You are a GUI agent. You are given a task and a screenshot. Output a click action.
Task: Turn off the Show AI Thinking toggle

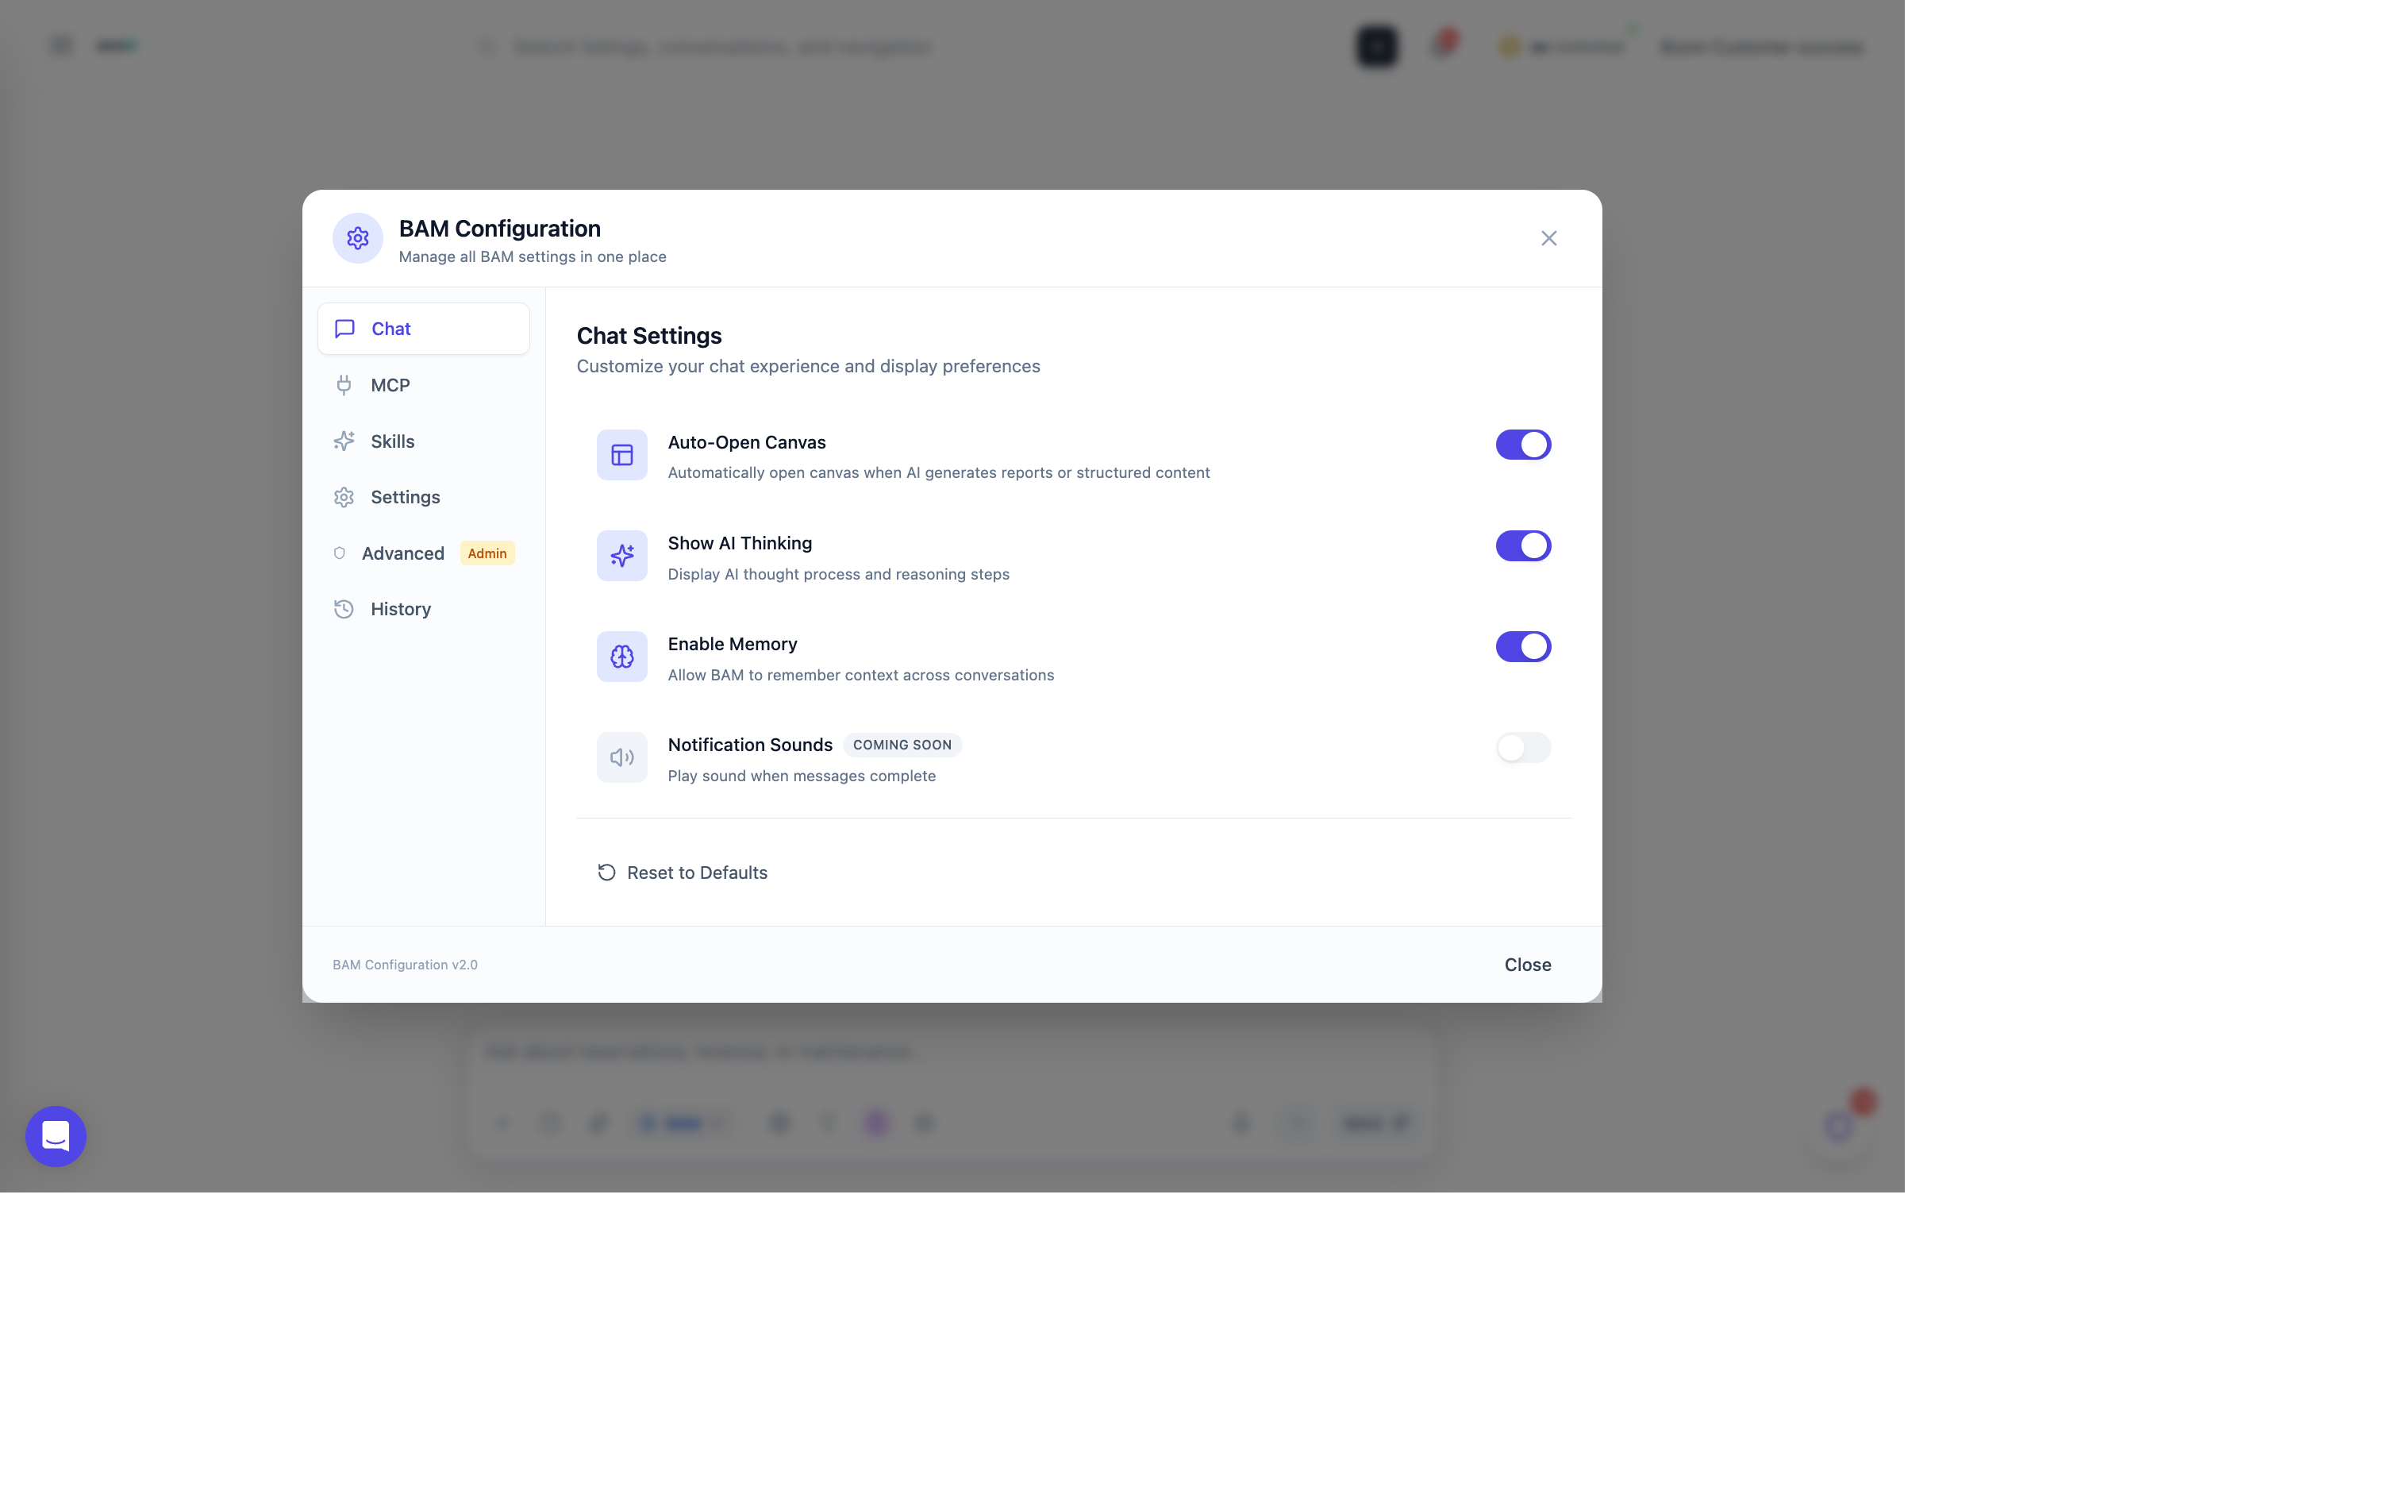point(1522,545)
